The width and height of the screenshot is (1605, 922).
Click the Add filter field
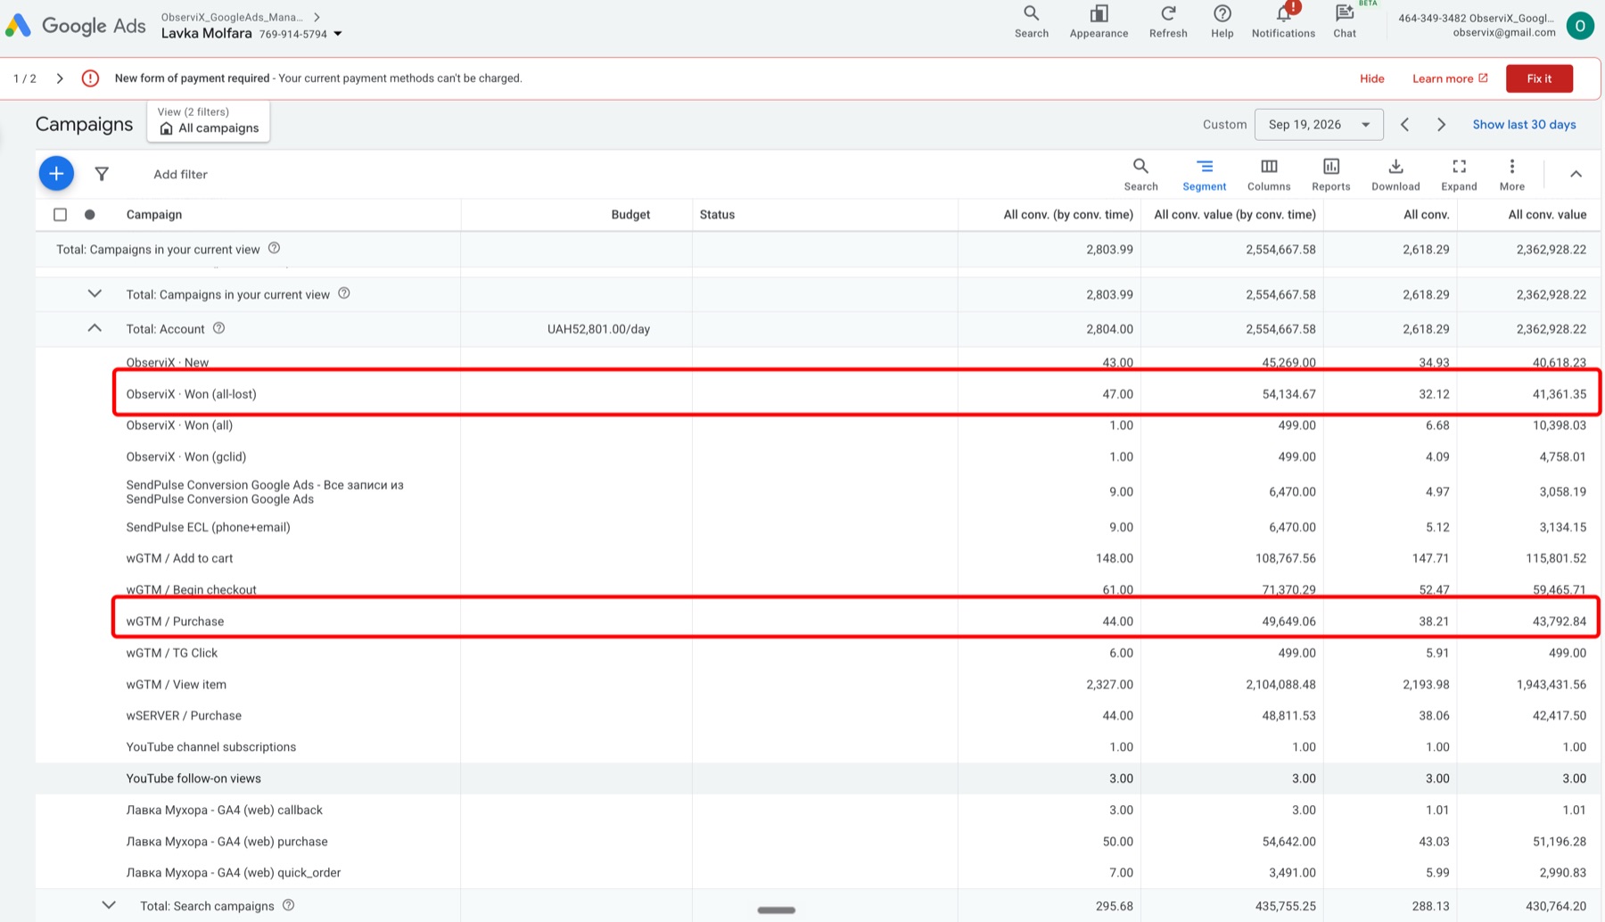[x=180, y=174]
